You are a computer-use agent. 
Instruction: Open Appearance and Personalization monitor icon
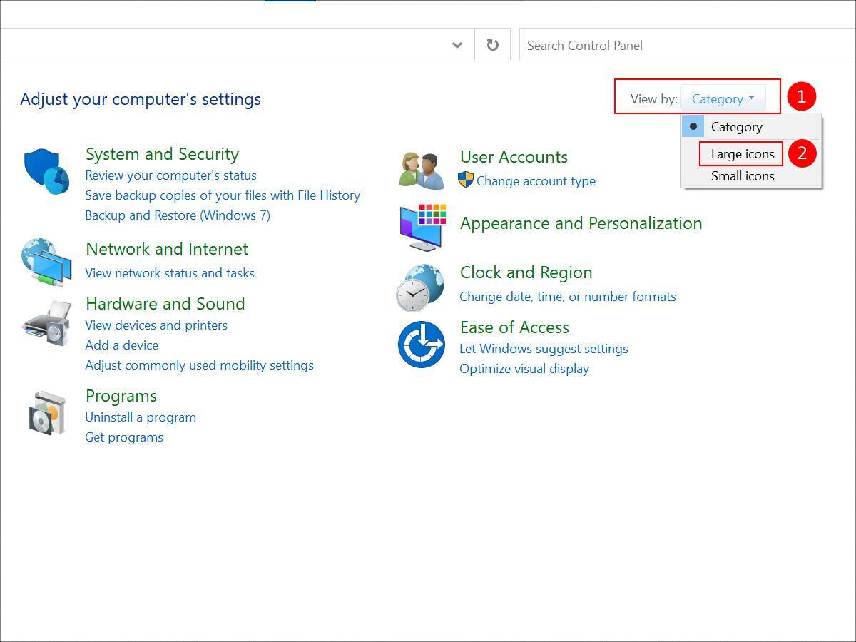coord(422,227)
